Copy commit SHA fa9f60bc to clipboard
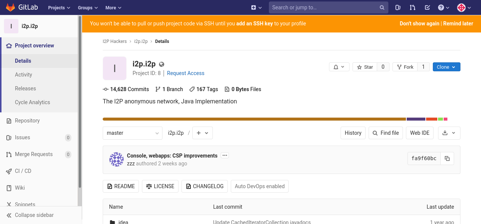This screenshot has height=224, width=481. (x=447, y=158)
